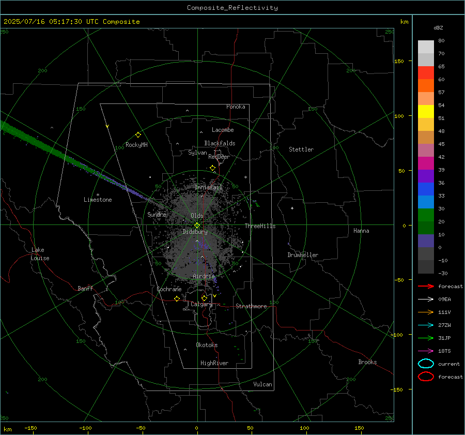Click the Sylvan label
The height and width of the screenshot is (435, 465).
(197, 153)
